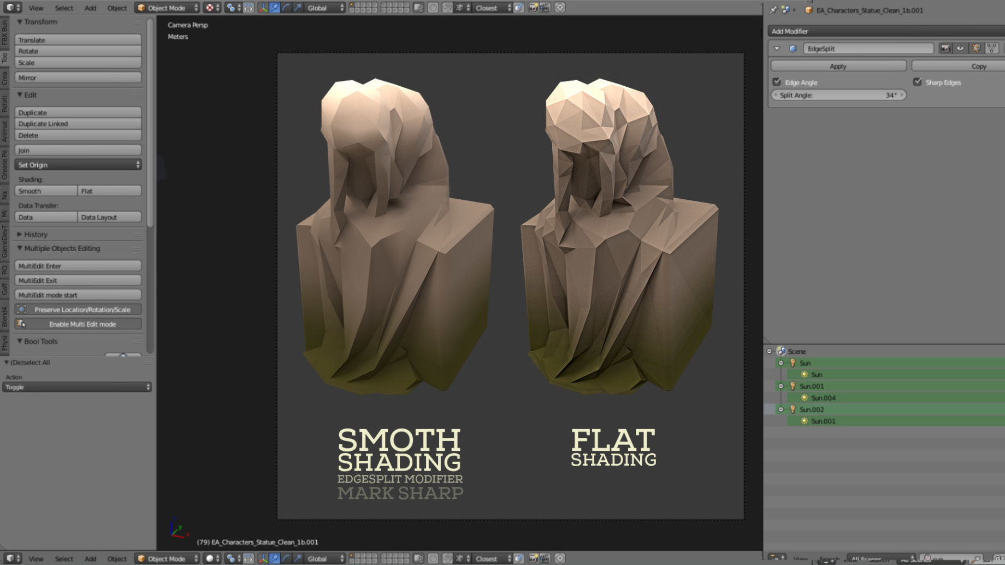Click the OpenGL render camera icon in top header
Viewport: 1005px width, 565px height.
point(533,8)
